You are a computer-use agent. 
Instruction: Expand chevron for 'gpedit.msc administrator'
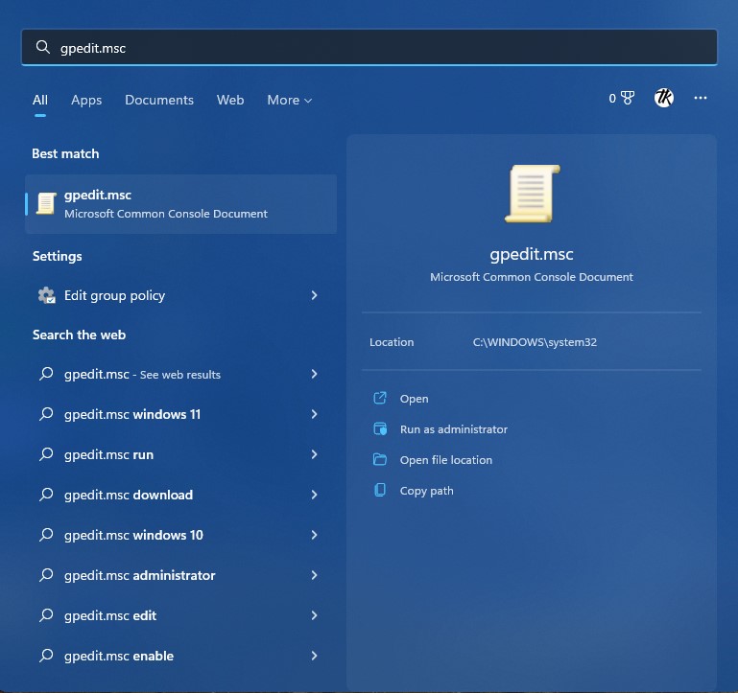pos(314,575)
